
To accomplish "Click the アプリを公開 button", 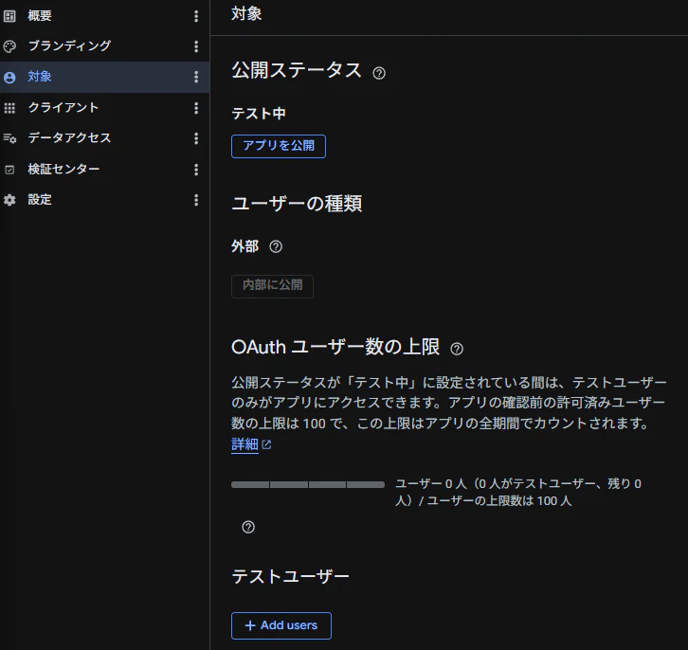I will click(279, 146).
